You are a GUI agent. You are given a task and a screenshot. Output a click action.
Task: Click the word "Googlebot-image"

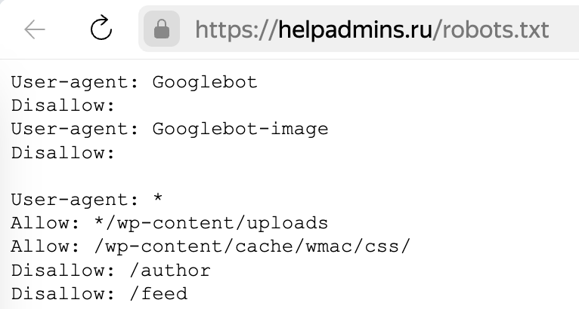pyautogui.click(x=240, y=130)
